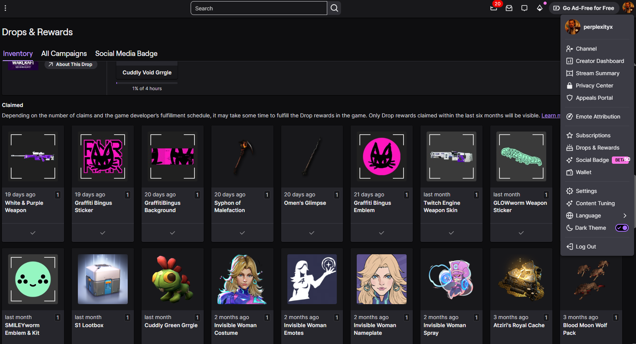
Task: Click the Bits diamond icon
Action: coord(540,8)
